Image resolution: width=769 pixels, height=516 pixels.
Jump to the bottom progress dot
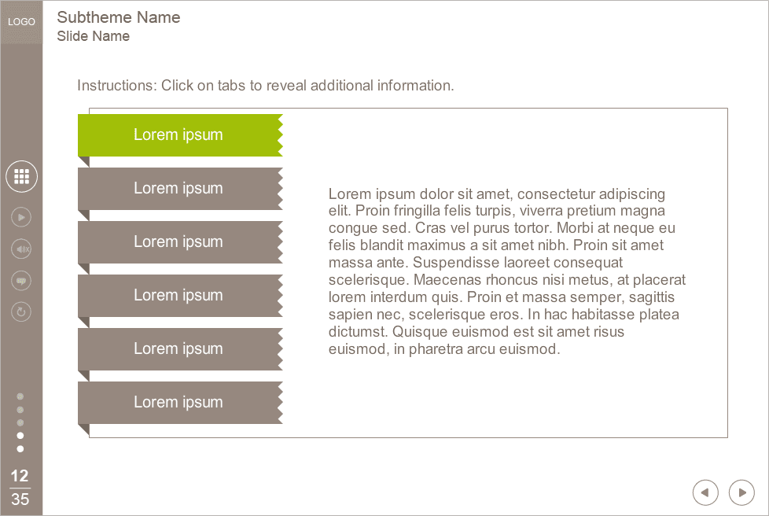pyautogui.click(x=20, y=449)
